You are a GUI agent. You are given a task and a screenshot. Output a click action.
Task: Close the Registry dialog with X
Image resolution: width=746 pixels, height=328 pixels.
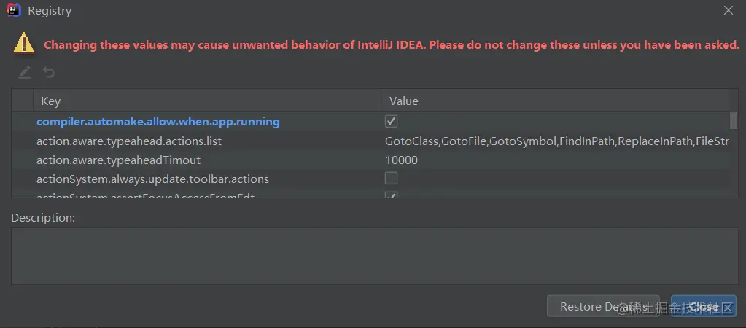pos(728,11)
